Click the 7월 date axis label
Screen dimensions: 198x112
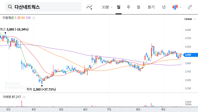pyautogui.click(x=109, y=109)
